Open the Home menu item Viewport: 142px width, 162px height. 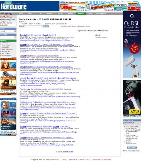click(21, 14)
